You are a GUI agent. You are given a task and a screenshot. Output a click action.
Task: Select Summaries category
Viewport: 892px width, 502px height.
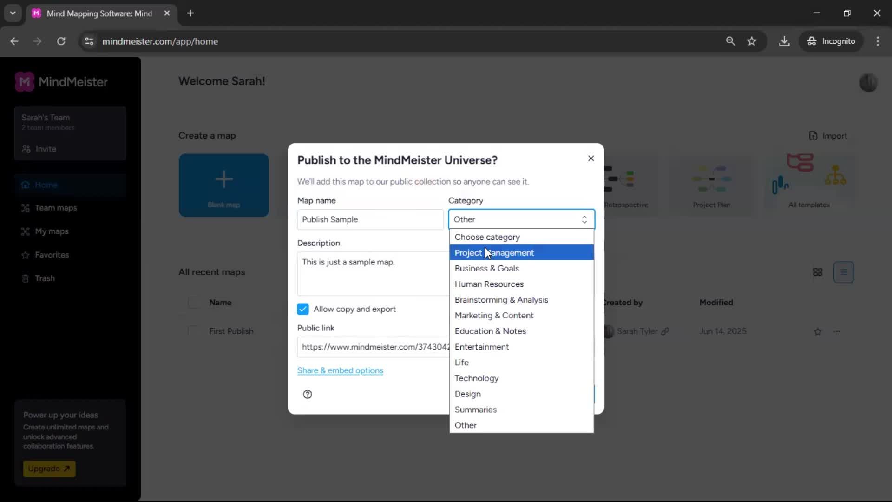(x=521, y=410)
